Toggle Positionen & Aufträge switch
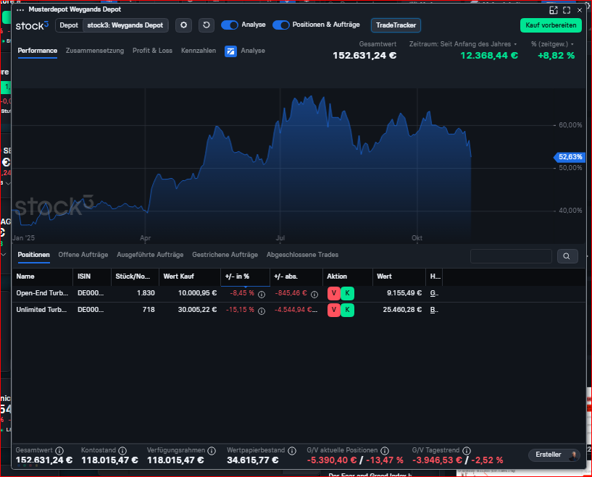This screenshot has height=477, width=592. 281,25
